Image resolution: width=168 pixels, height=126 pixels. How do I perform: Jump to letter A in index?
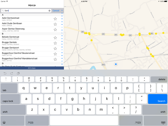pos(62,10)
